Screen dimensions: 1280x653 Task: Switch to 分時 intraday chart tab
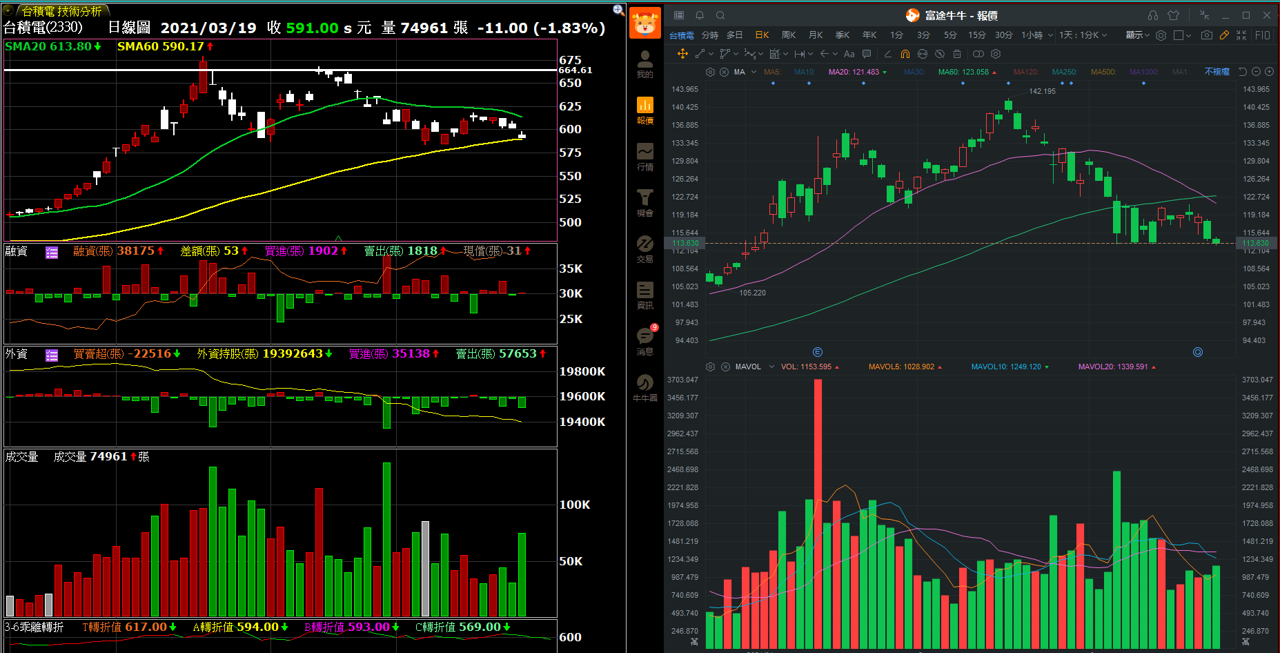pyautogui.click(x=710, y=35)
